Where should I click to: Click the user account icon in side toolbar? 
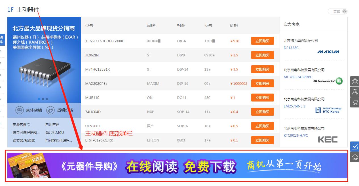(355, 92)
